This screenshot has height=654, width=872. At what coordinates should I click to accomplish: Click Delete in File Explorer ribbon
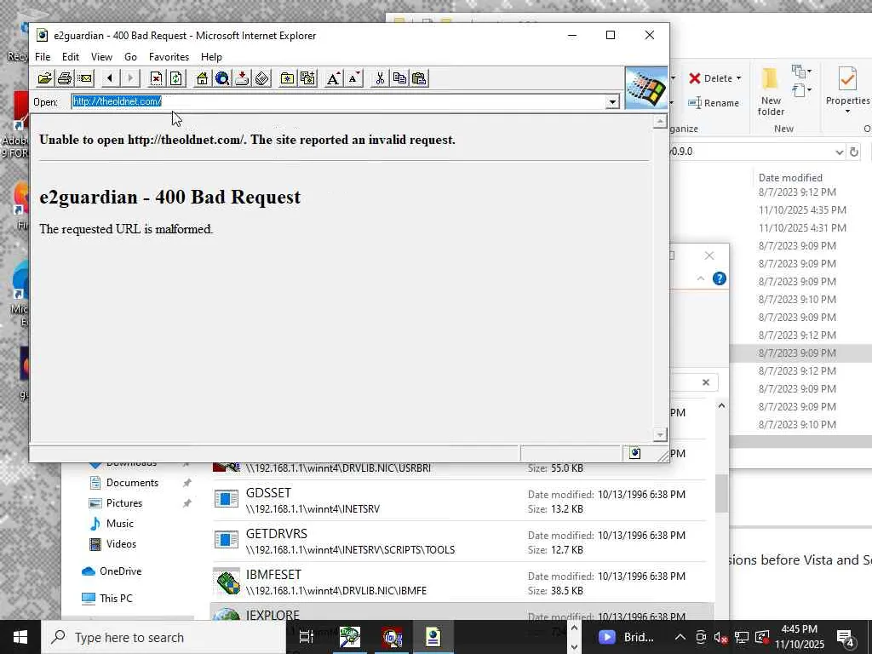point(711,78)
